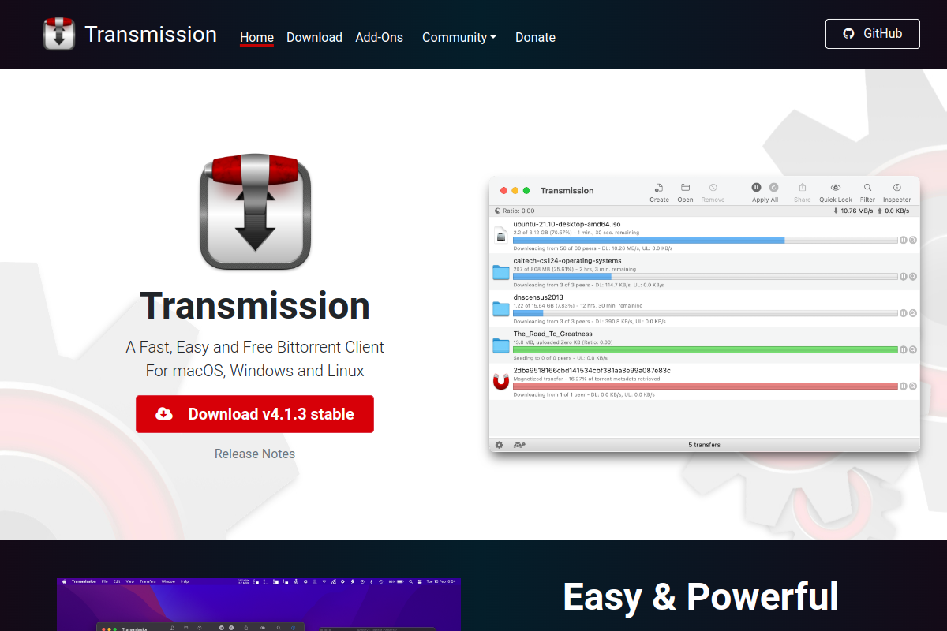Image resolution: width=947 pixels, height=631 pixels.
Task: Pause The_Road_To_Greatness seeding torrent
Action: (x=904, y=349)
